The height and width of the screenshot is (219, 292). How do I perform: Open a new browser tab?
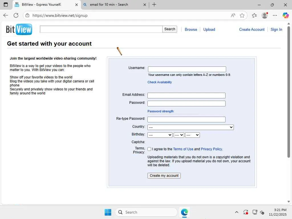(154, 5)
